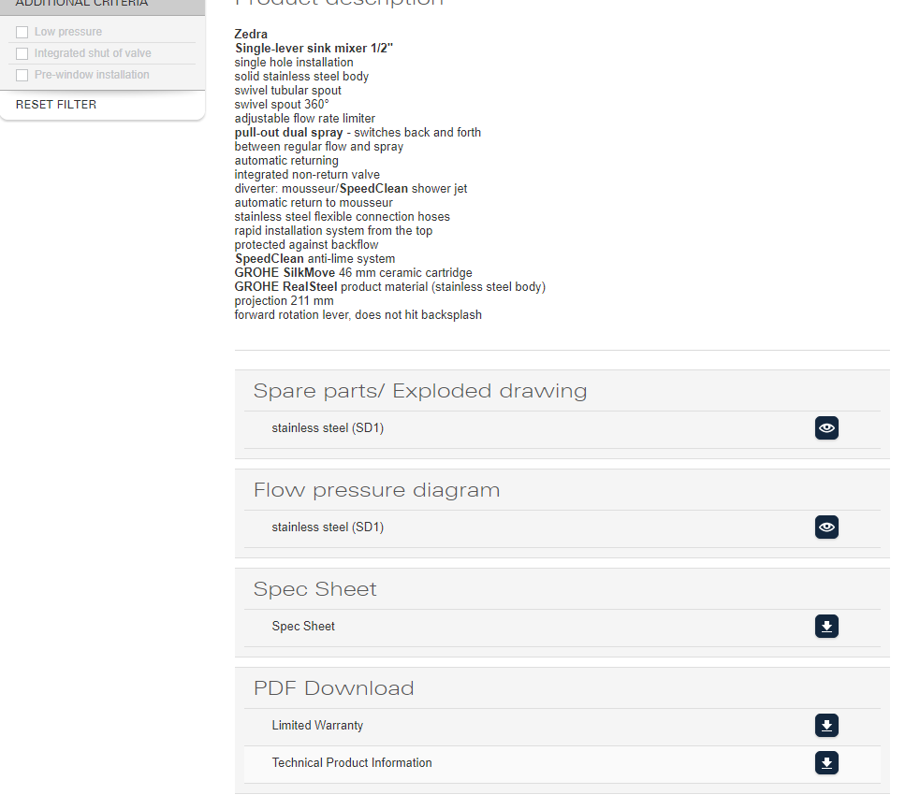Download the Limited Warranty PDF
920x809 pixels.
pyautogui.click(x=826, y=726)
